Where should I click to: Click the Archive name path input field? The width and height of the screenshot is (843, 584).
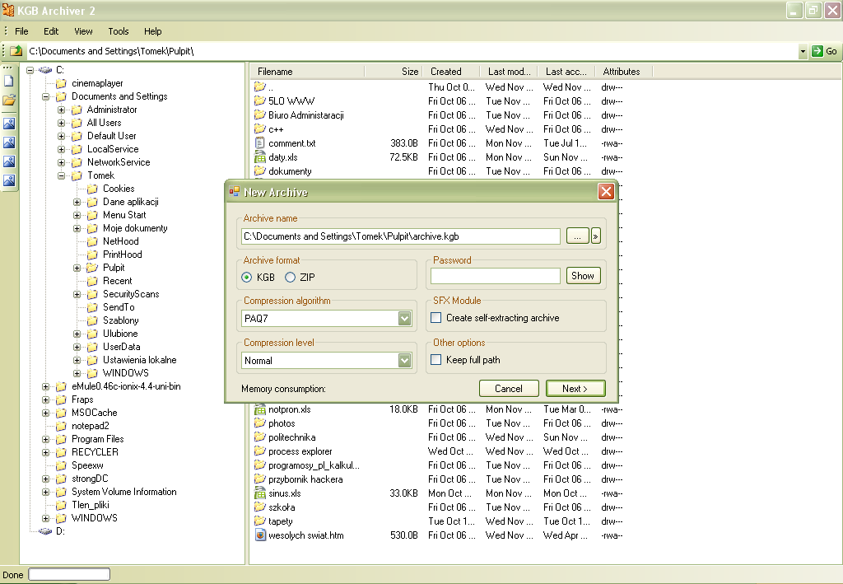point(401,236)
